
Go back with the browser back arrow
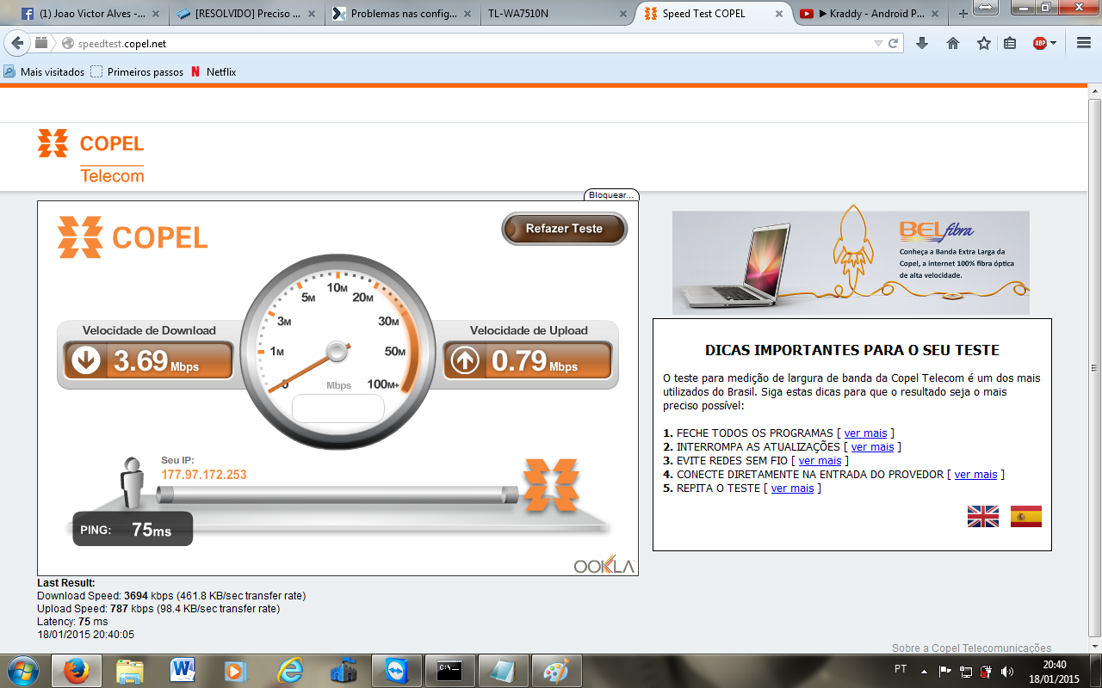click(x=17, y=43)
